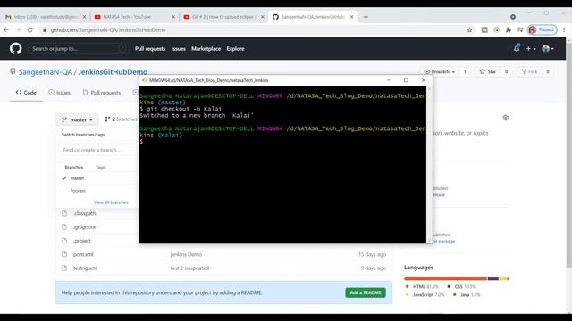Click the Languages color bar
The height and width of the screenshot is (321, 572).
pos(456,279)
